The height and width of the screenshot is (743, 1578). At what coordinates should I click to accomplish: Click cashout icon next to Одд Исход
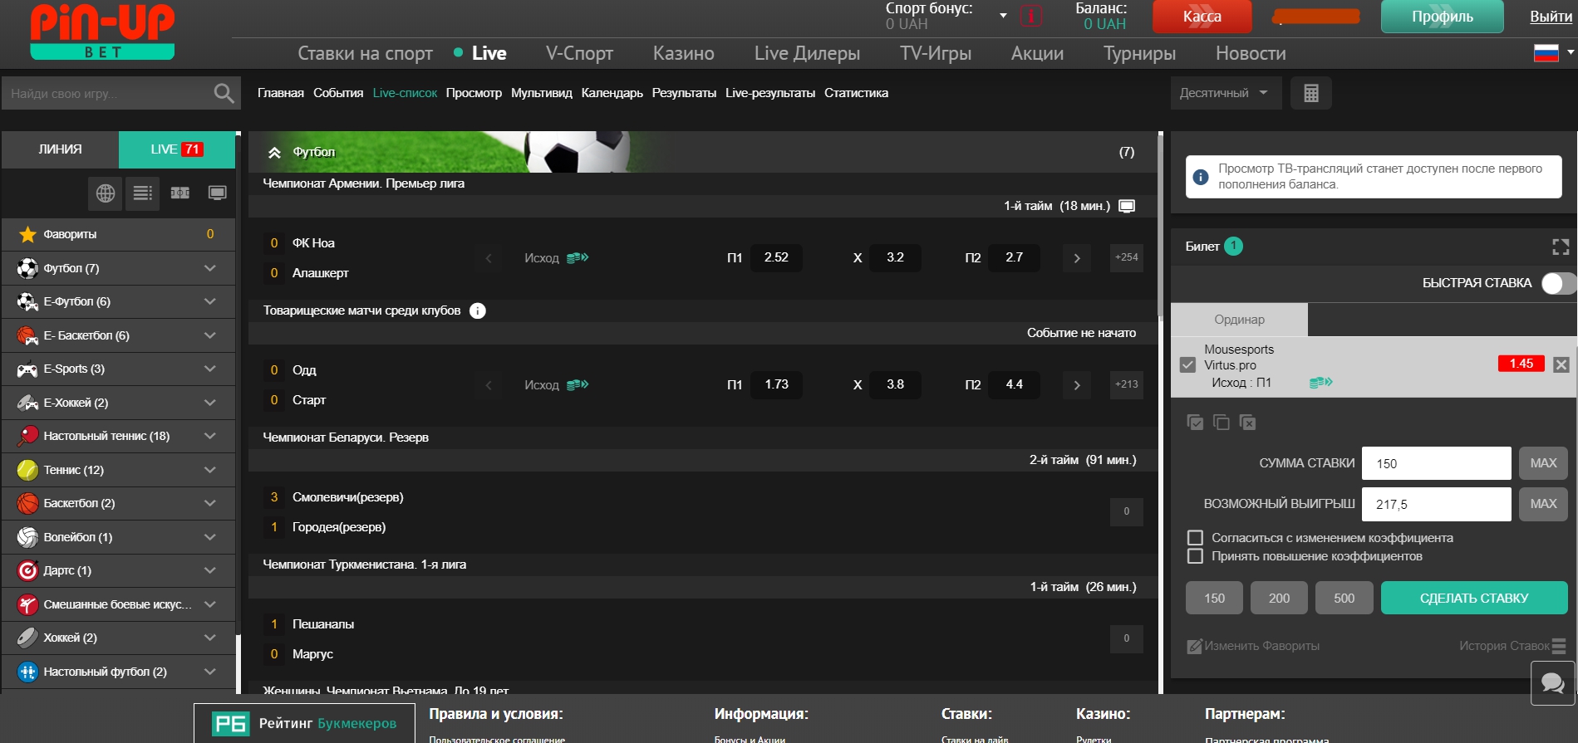pyautogui.click(x=578, y=384)
